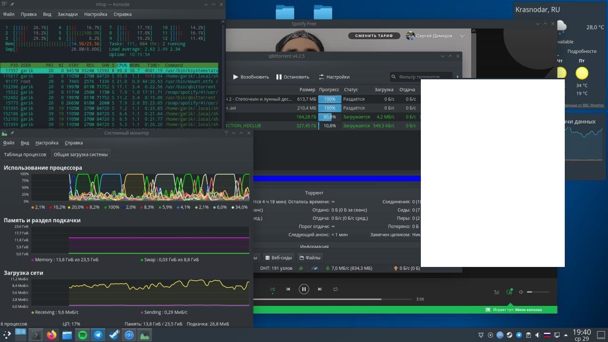Toggle qBittorrent alternative speed limits icon

[x=314, y=268]
